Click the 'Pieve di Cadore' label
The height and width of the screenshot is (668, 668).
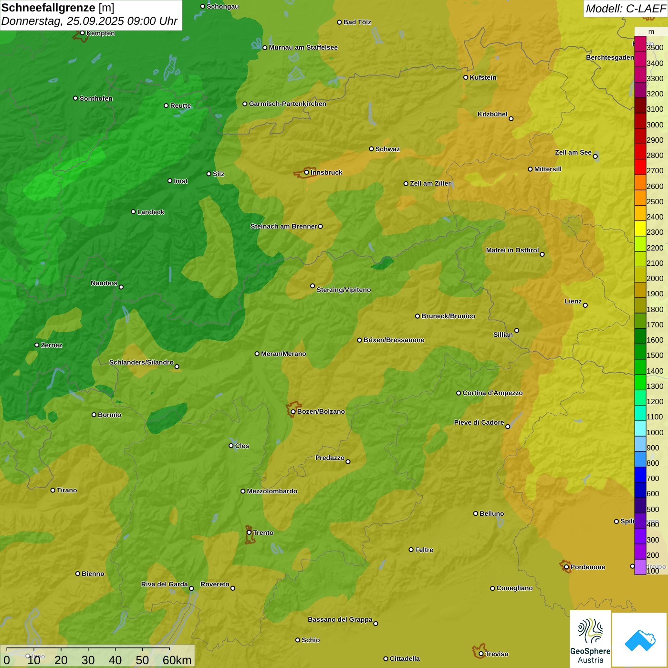(x=479, y=422)
